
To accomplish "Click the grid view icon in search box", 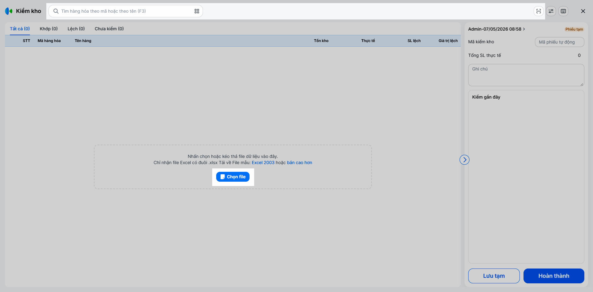I will point(197,11).
